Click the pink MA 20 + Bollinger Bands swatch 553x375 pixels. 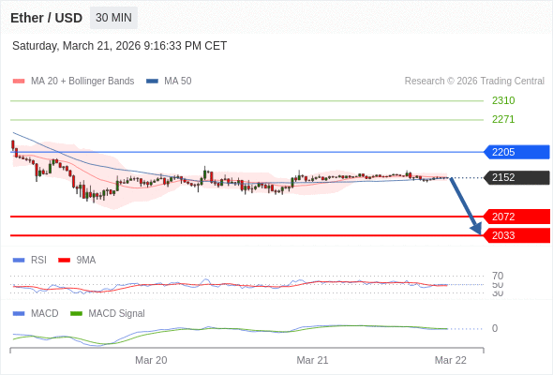click(19, 82)
